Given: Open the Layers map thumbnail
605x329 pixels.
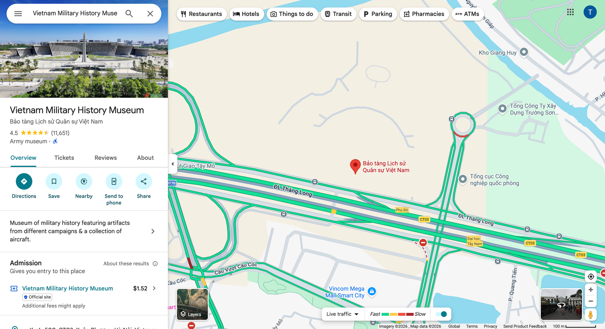Looking at the screenshot, I should (192, 304).
